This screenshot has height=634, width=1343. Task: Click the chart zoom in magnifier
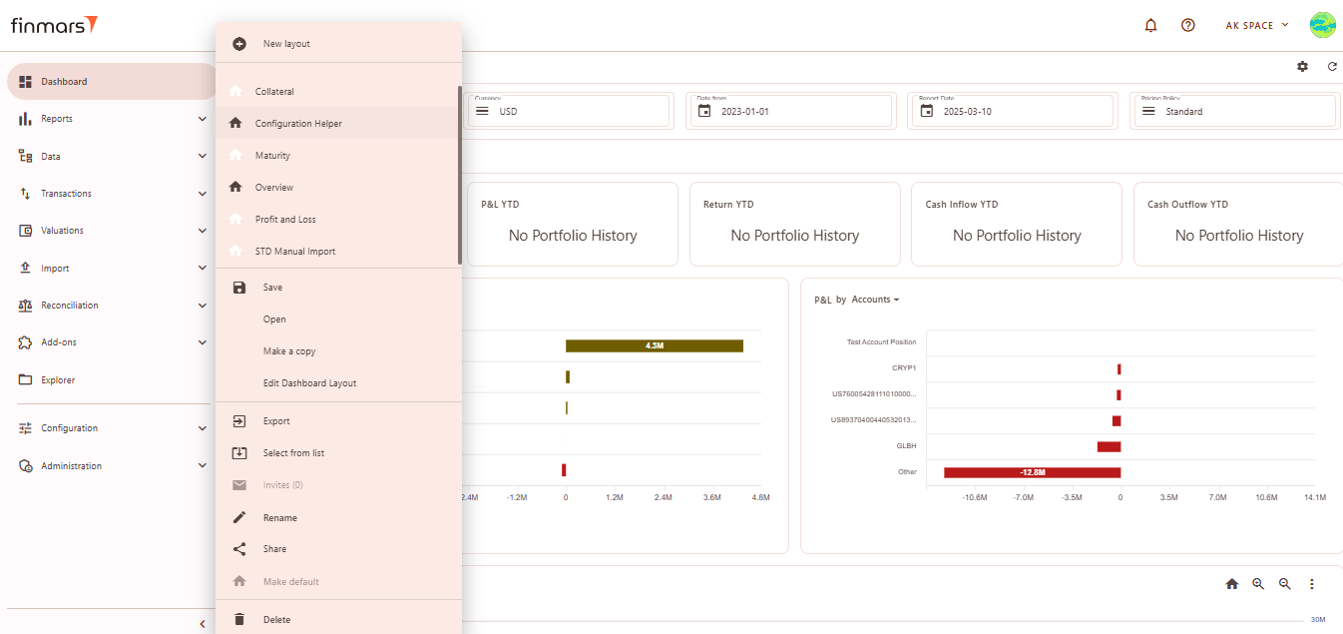pyautogui.click(x=1258, y=584)
